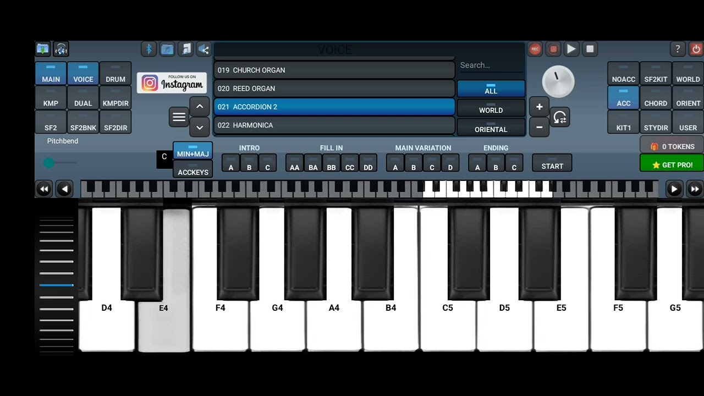This screenshot has height=396, width=704.
Task: Select the SF2DIR option
Action: click(x=116, y=122)
